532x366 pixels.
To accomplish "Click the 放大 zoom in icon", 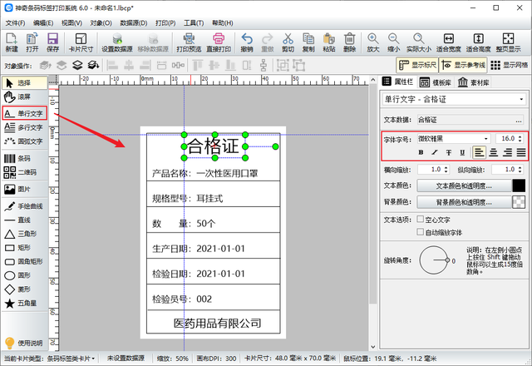I will tap(373, 42).
